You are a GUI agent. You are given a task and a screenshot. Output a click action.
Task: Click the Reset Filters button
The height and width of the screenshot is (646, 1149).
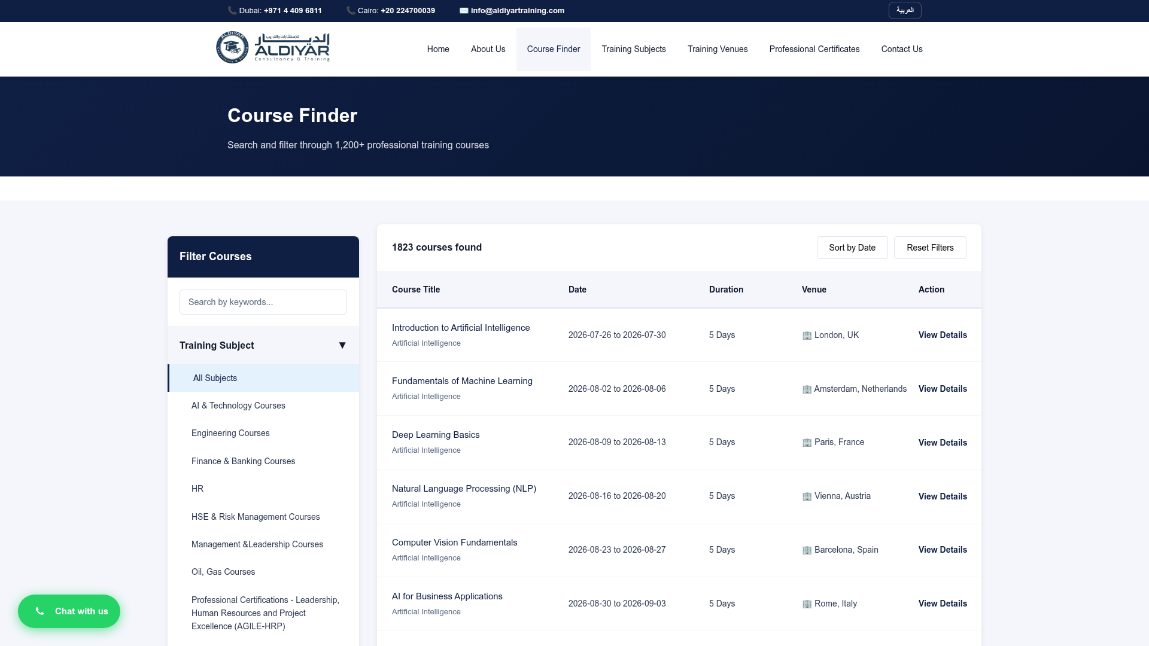(930, 248)
